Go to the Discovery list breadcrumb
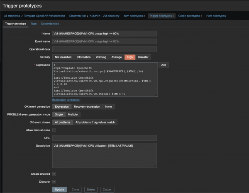Image resolution: width=249 pixels, height=193 pixels. (x=77, y=16)
